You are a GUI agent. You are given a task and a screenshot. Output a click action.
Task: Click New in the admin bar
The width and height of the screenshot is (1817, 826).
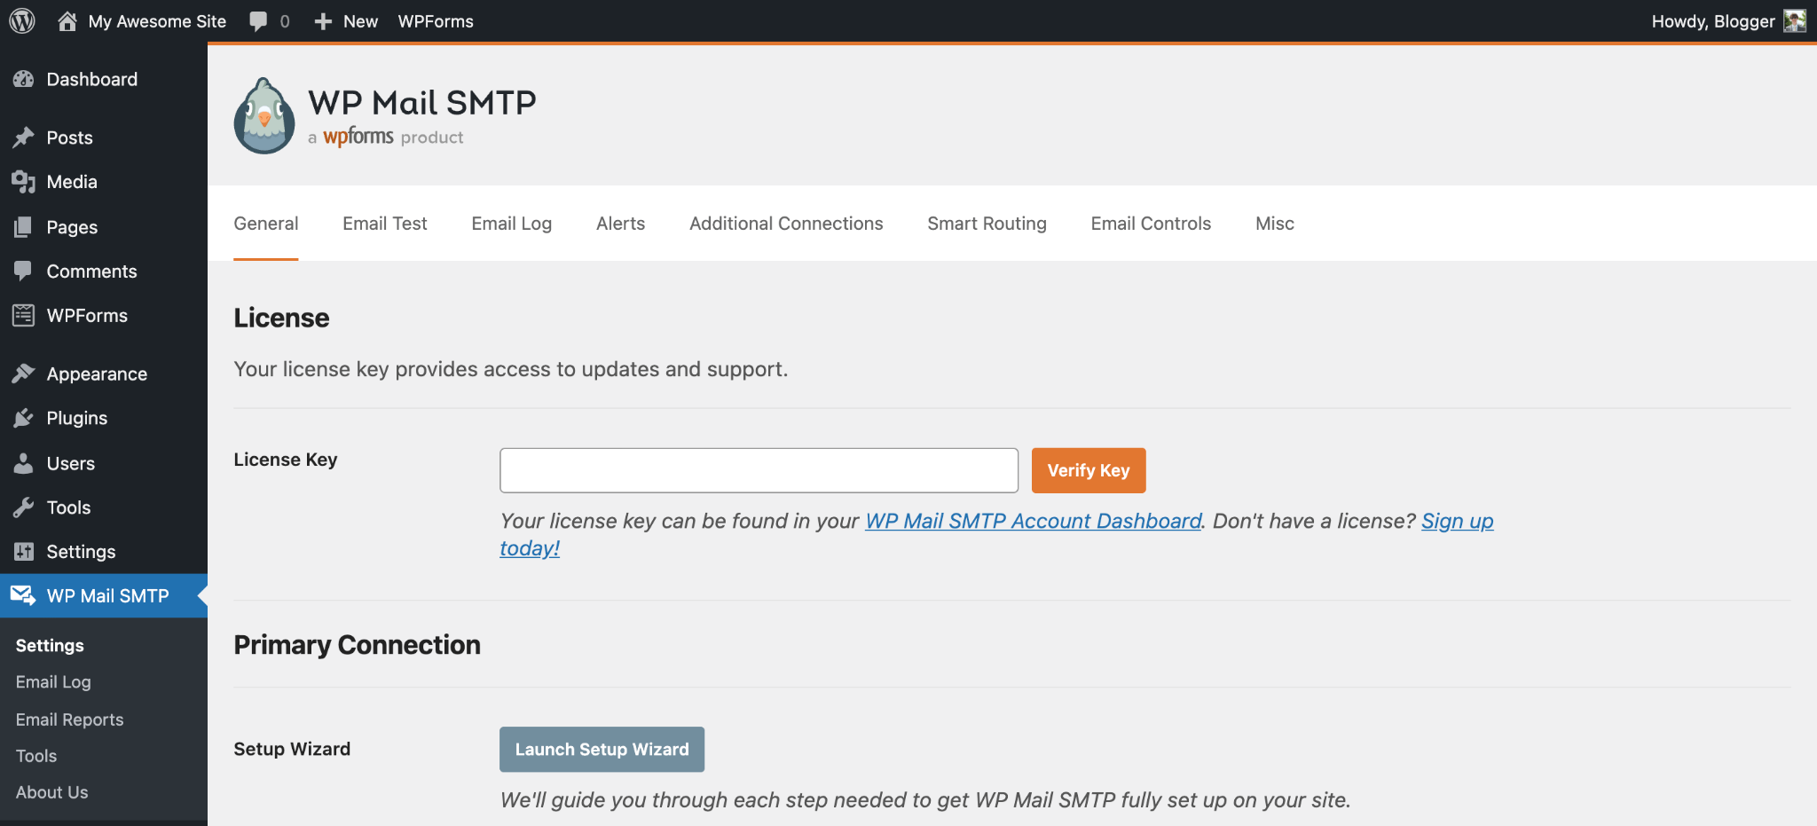pyautogui.click(x=360, y=21)
